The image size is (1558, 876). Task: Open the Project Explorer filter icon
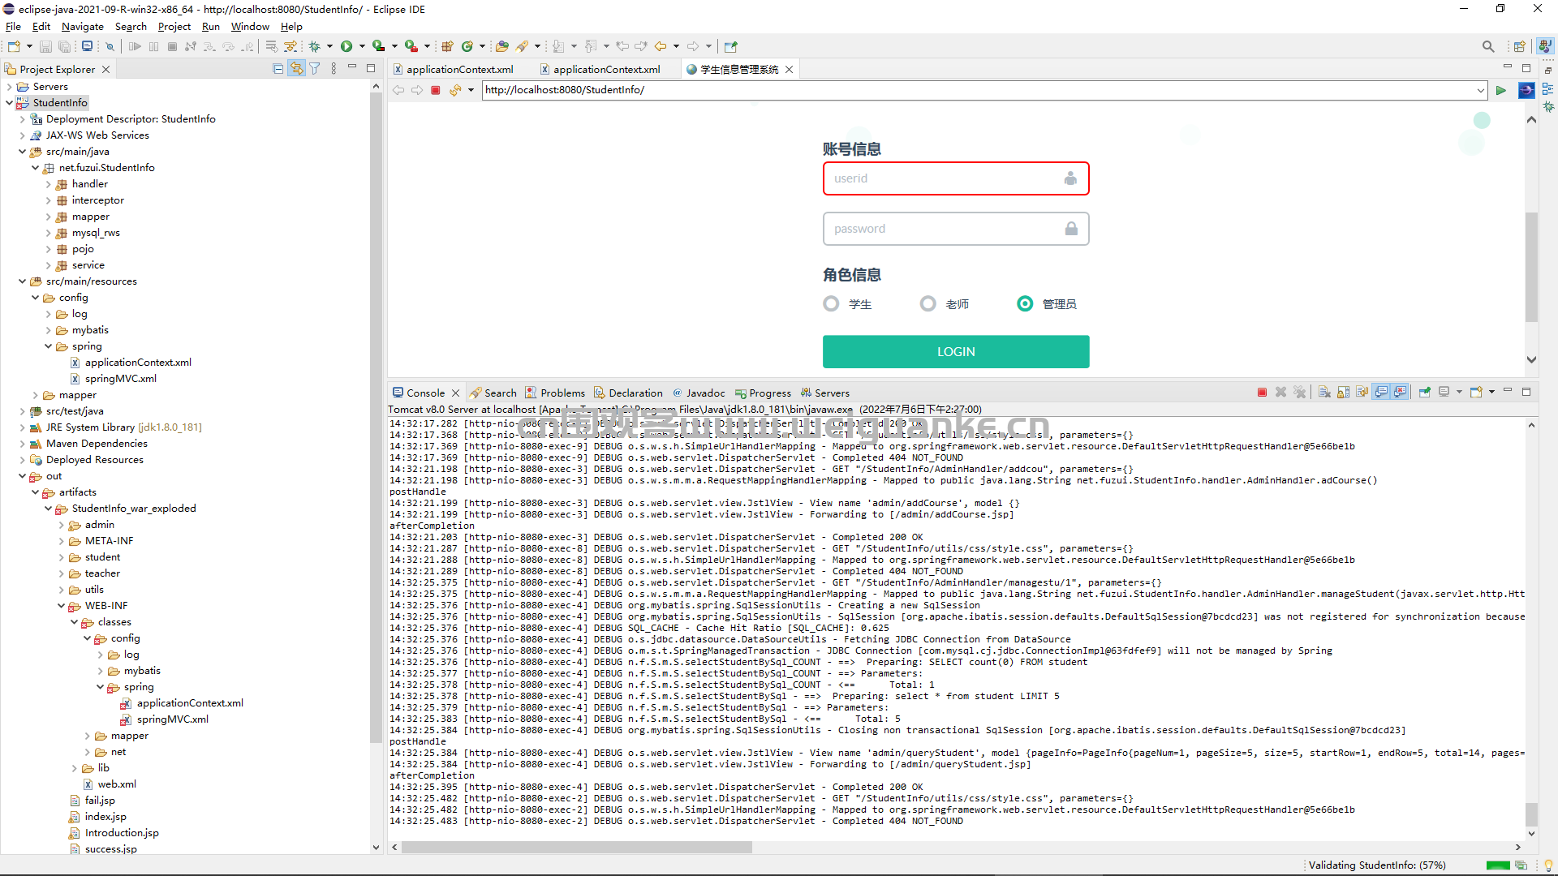(315, 69)
